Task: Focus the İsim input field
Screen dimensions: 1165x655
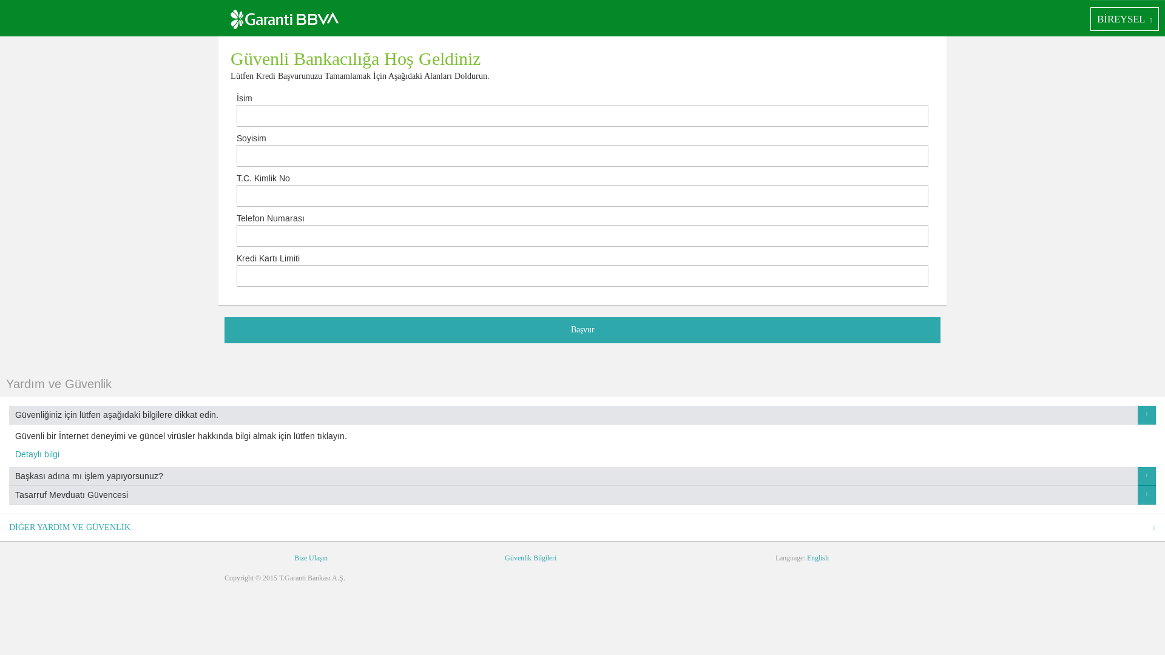Action: [x=582, y=116]
